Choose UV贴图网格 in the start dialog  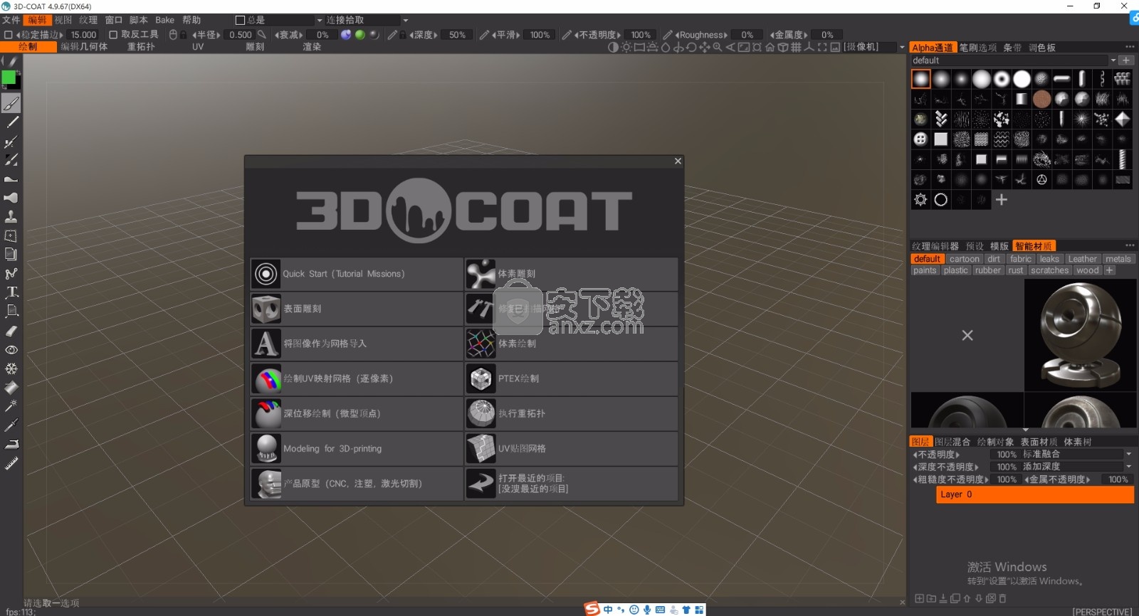point(572,449)
